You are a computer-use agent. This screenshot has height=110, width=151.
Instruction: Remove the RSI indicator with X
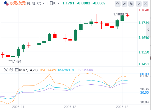click(x=6, y=70)
